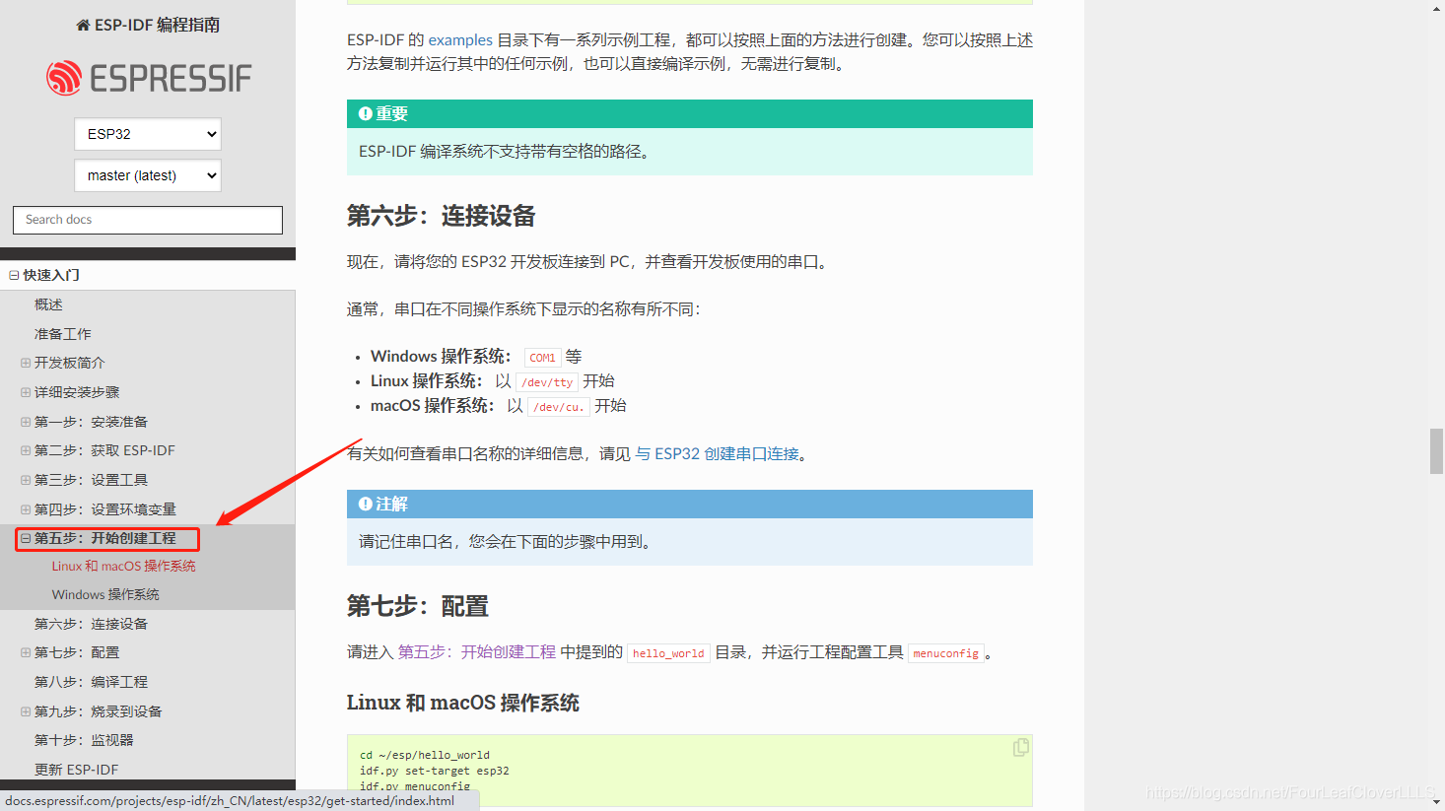Click the Espressif logo in the sidebar
The width and height of the screenshot is (1445, 811).
click(x=147, y=77)
